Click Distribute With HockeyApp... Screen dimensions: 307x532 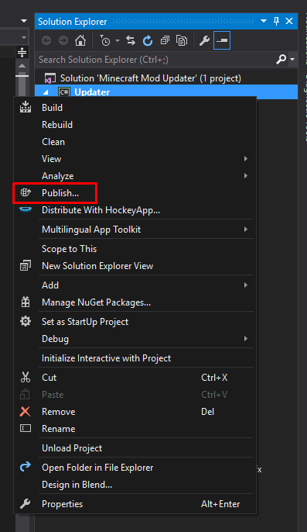click(135, 210)
